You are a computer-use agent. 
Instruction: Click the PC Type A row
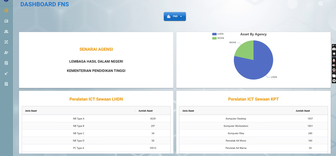point(96,148)
